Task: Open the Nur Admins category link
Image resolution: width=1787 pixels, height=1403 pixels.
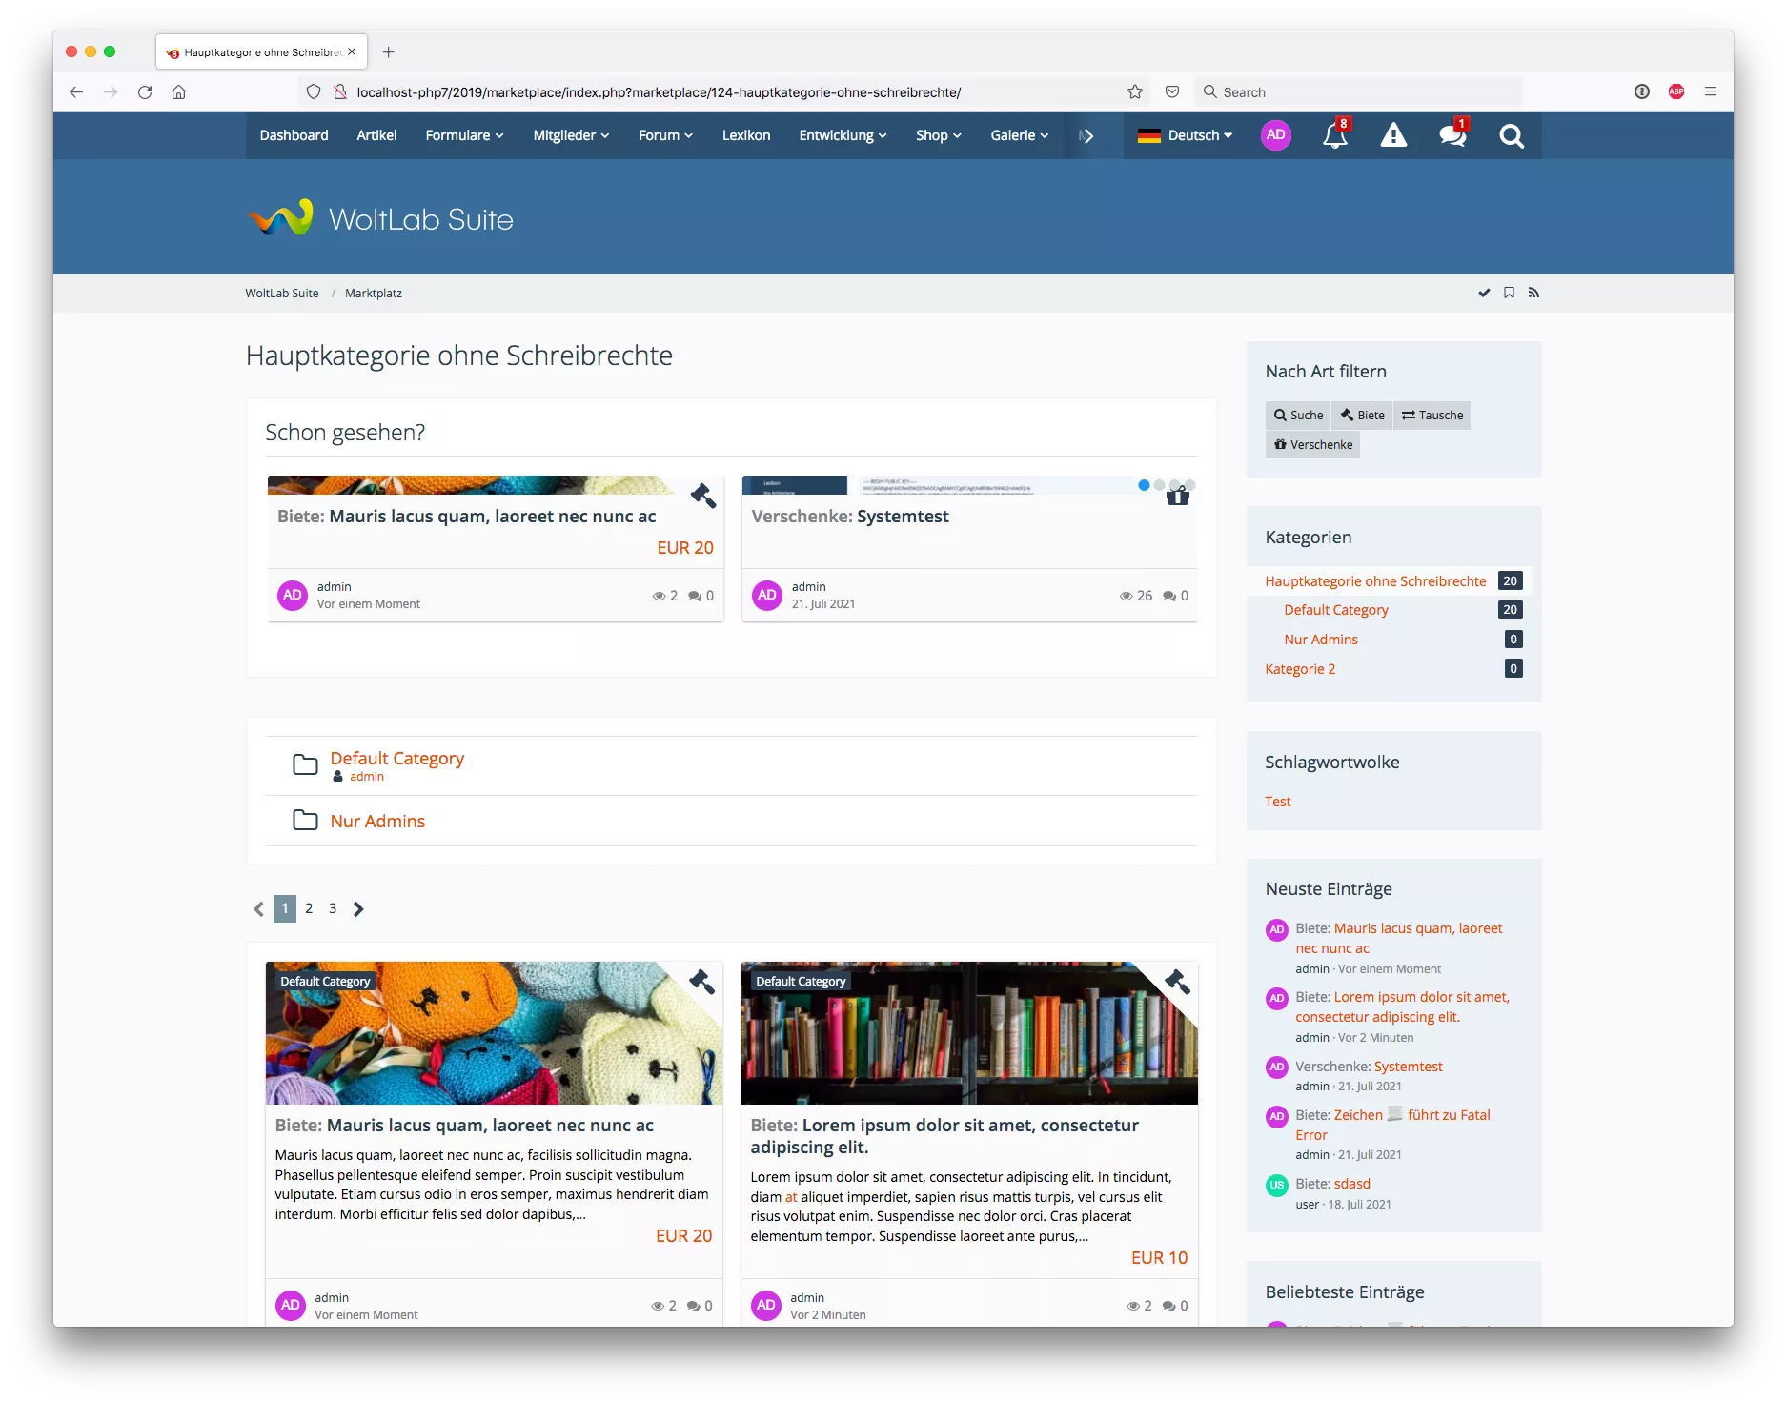Action: 377,822
